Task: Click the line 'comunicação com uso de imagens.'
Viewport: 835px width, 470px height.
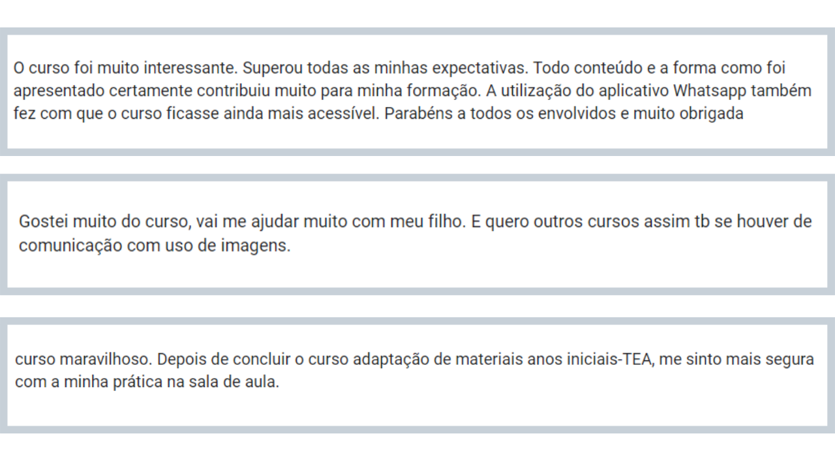Action: pos(155,247)
